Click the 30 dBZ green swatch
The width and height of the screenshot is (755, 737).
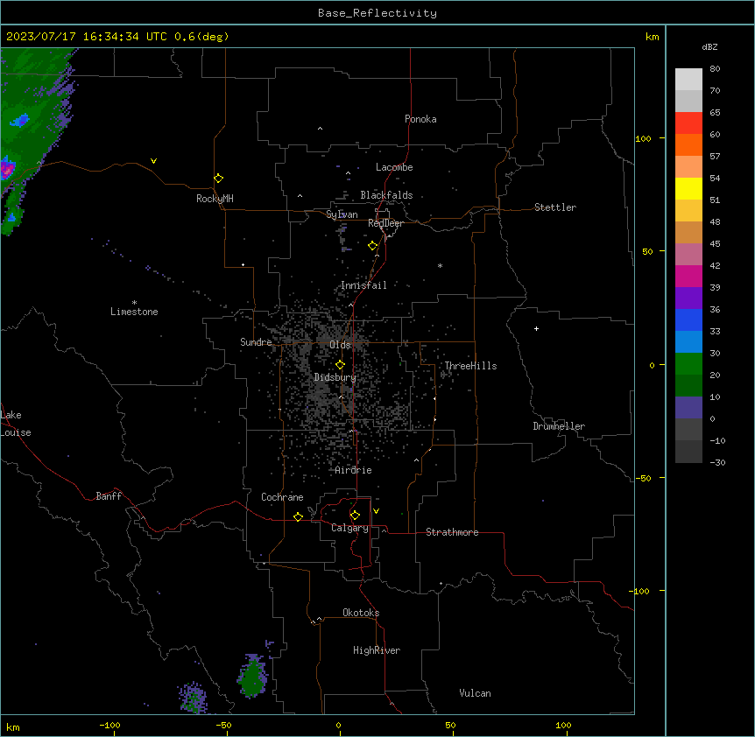(688, 364)
